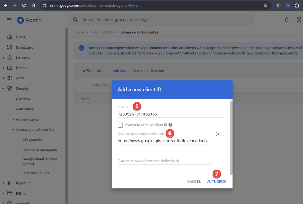Expand the Directory sidebar section
303x204 pixels.
pos(4,58)
